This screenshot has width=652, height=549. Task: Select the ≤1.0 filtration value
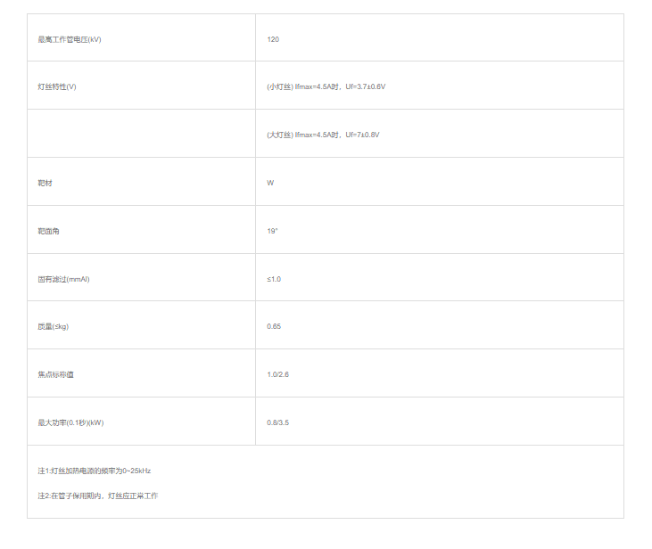click(x=274, y=279)
